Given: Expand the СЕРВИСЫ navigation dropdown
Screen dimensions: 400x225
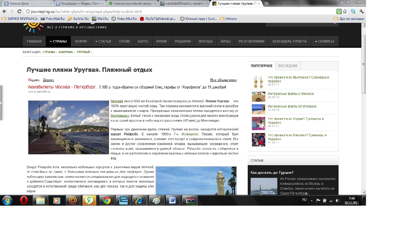Looking at the screenshot, I should click(x=324, y=41).
